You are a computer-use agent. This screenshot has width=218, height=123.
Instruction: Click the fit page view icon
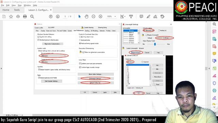(122, 16)
